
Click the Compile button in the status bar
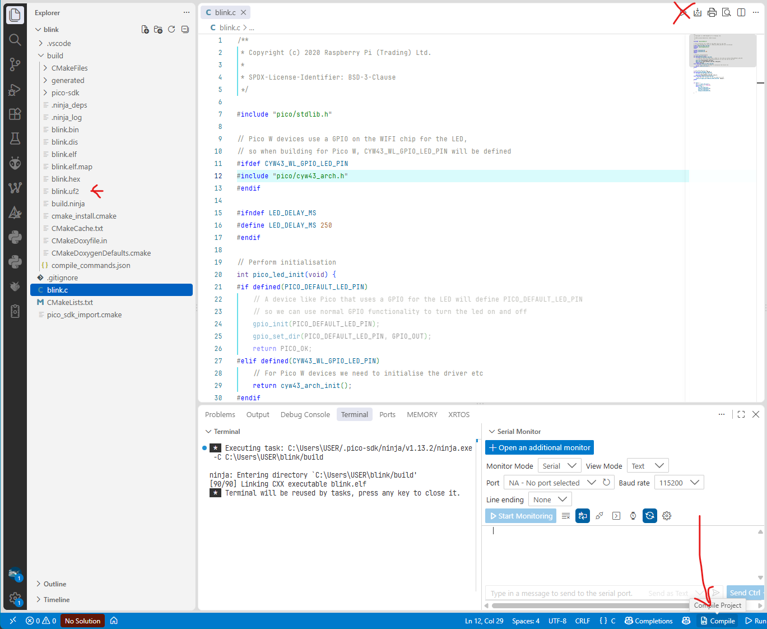coord(718,621)
